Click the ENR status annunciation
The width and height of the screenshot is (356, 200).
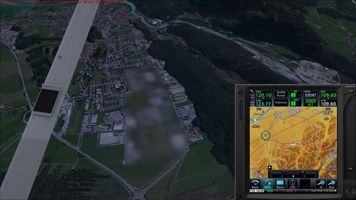[x=270, y=191]
